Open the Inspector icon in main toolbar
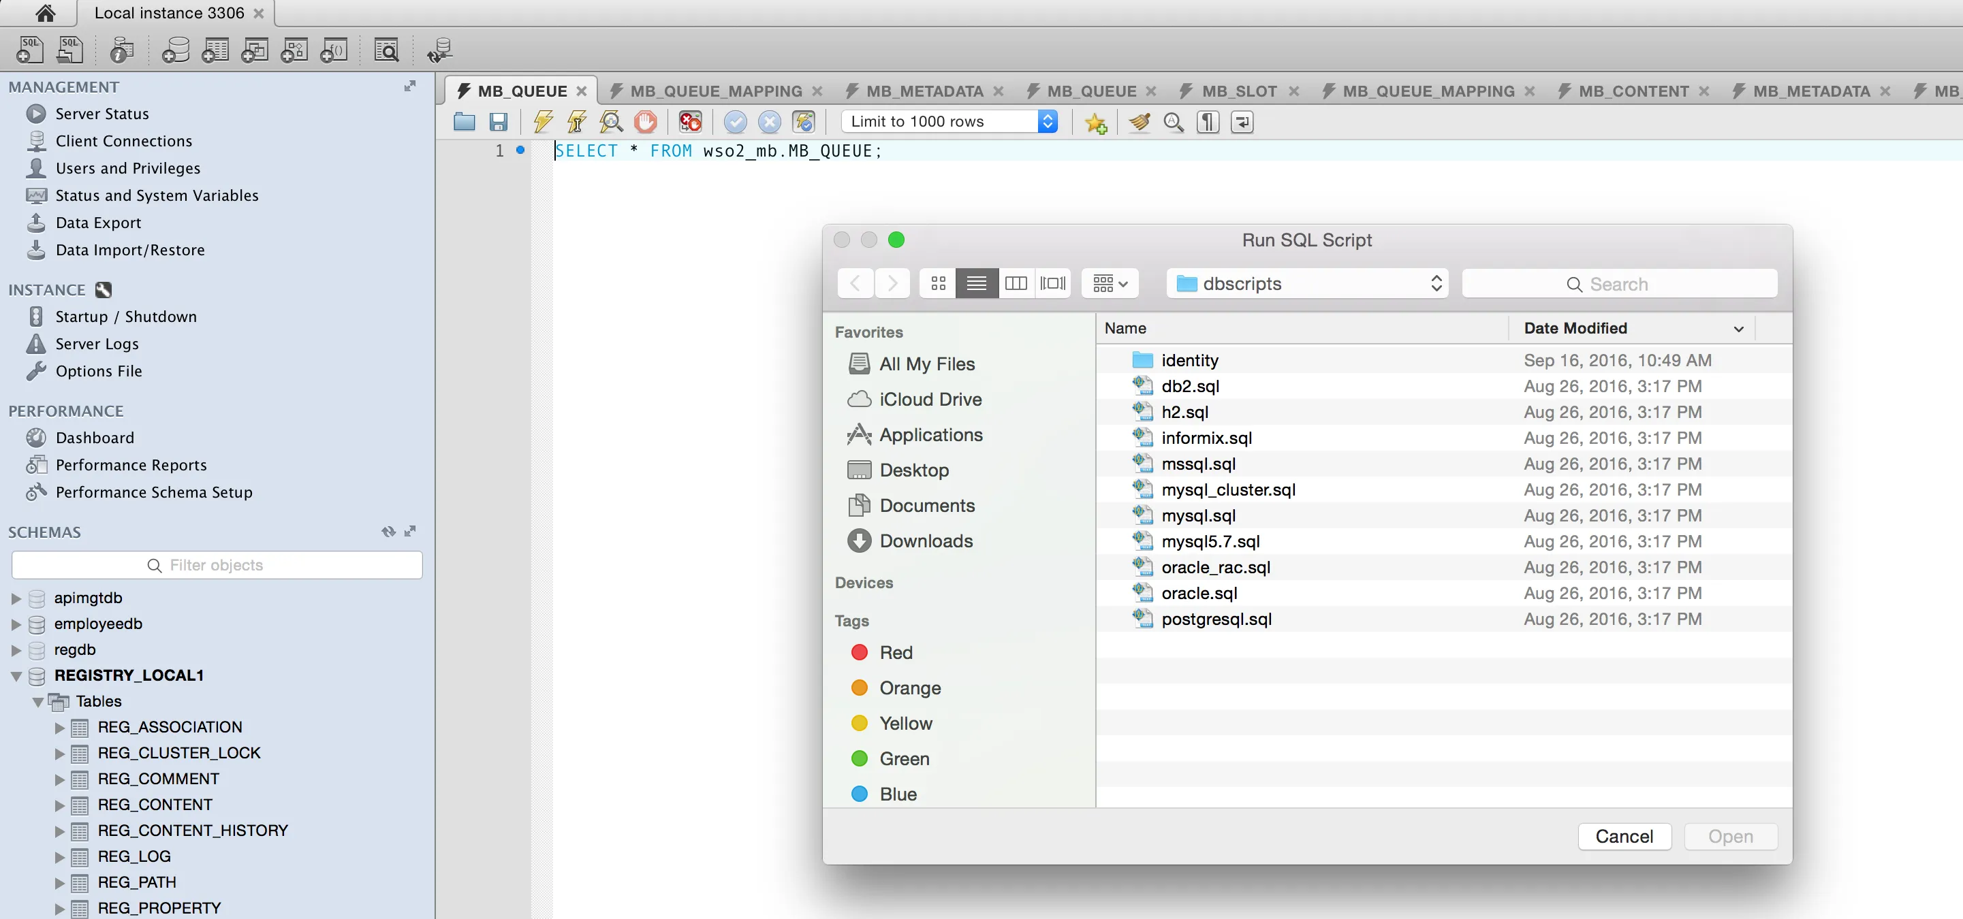 (x=122, y=50)
